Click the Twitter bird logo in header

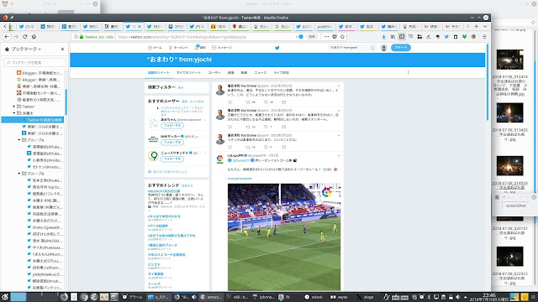pyautogui.click(x=277, y=48)
